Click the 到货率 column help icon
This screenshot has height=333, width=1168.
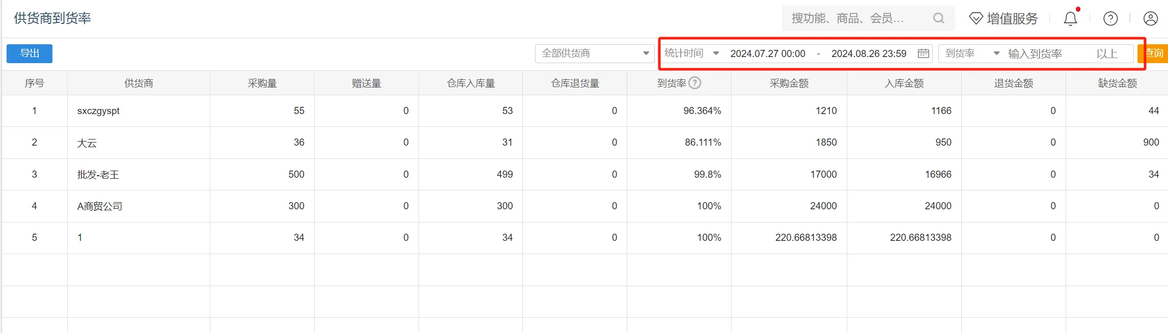click(695, 83)
